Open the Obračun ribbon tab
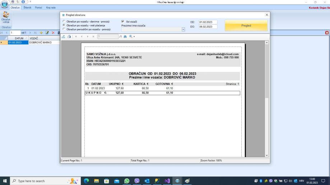The width and height of the screenshot is (330, 185). coord(15,8)
